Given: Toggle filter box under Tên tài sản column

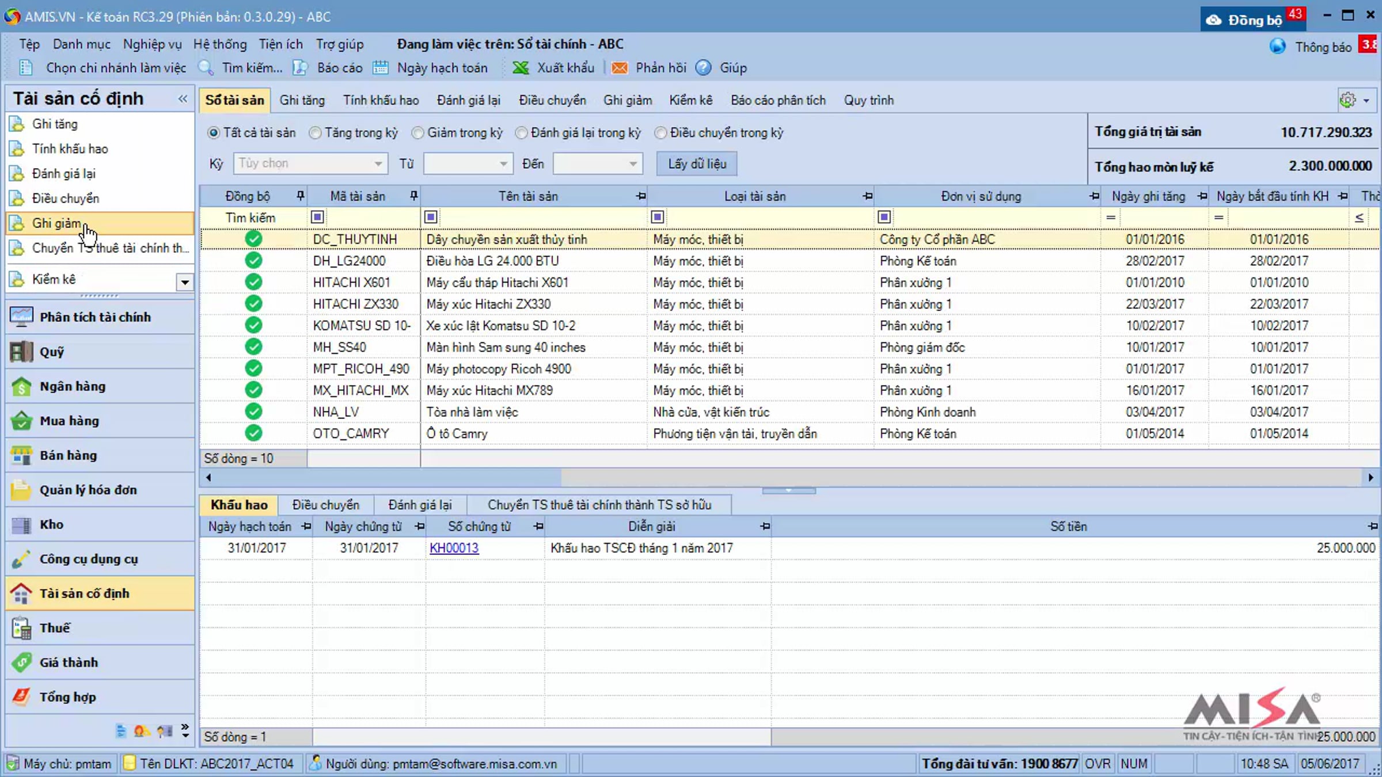Looking at the screenshot, I should point(431,217).
